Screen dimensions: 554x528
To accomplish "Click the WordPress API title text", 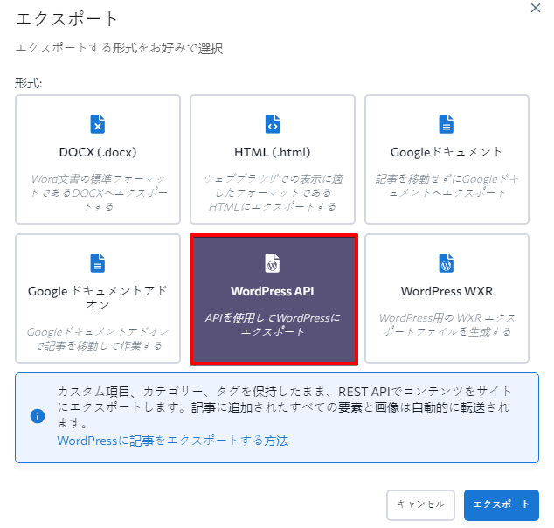I will coord(273,291).
